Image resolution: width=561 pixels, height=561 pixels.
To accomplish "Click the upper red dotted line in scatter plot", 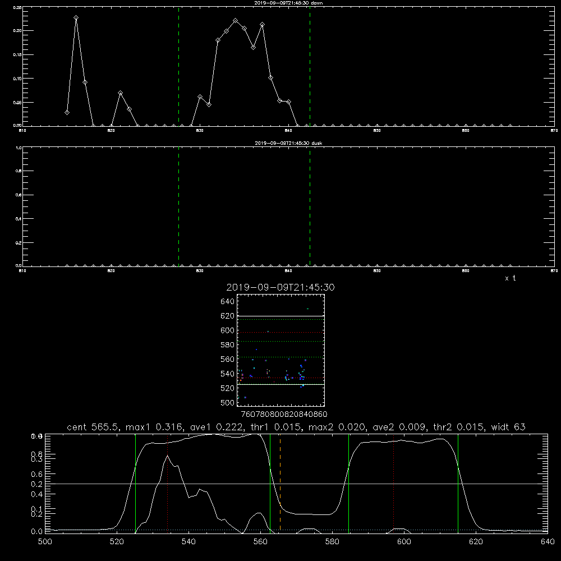I will click(x=280, y=333).
